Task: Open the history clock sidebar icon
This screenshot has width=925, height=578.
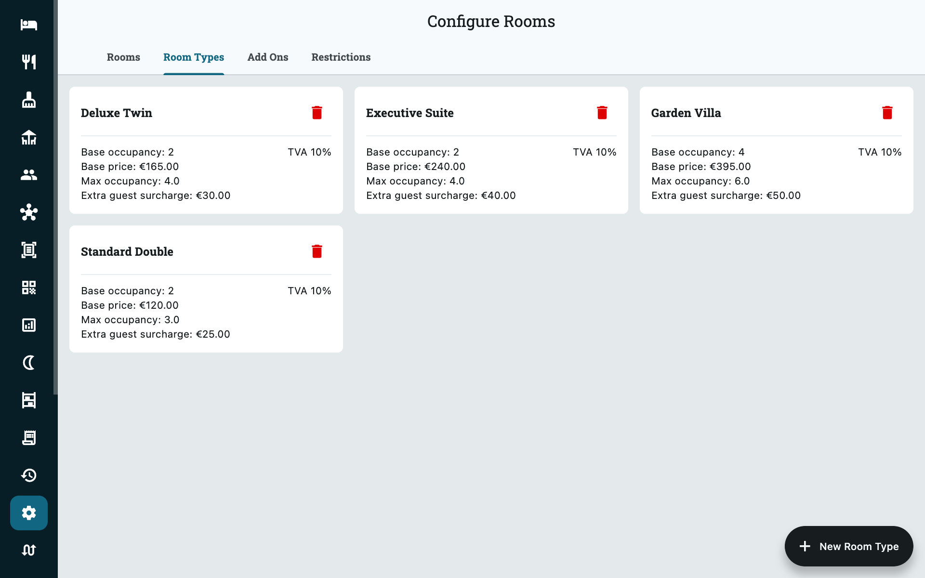Action: click(29, 475)
